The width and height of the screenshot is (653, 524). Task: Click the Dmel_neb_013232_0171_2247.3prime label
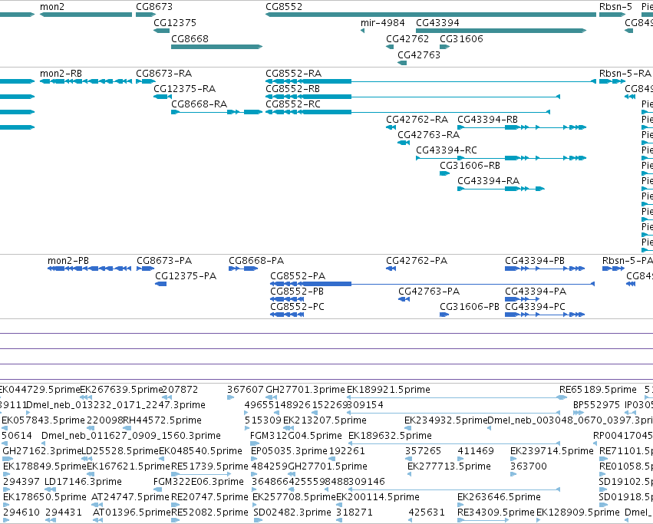point(116,405)
